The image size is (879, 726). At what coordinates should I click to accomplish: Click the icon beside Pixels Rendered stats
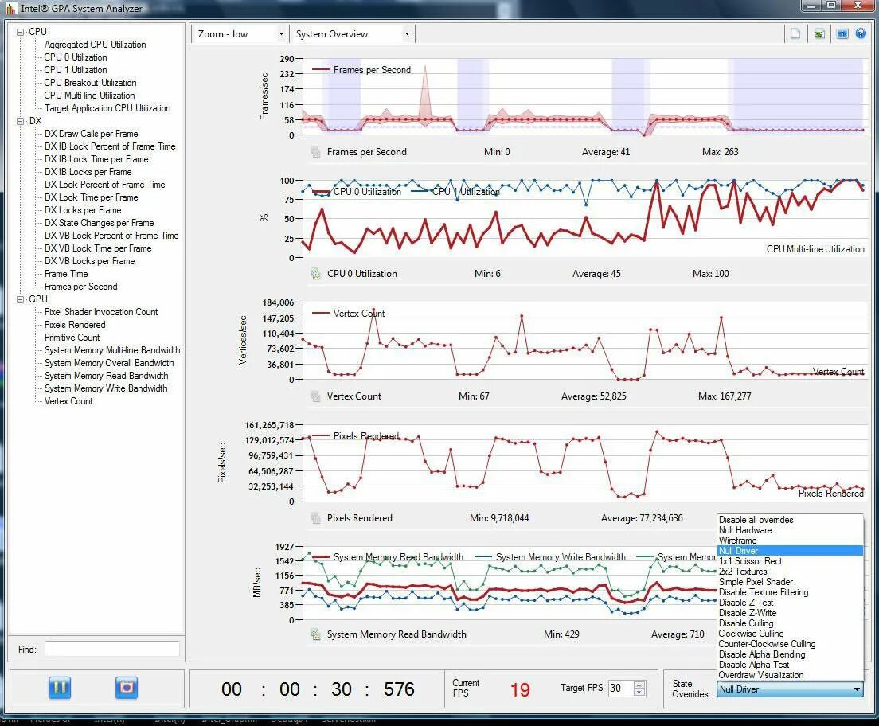[315, 518]
